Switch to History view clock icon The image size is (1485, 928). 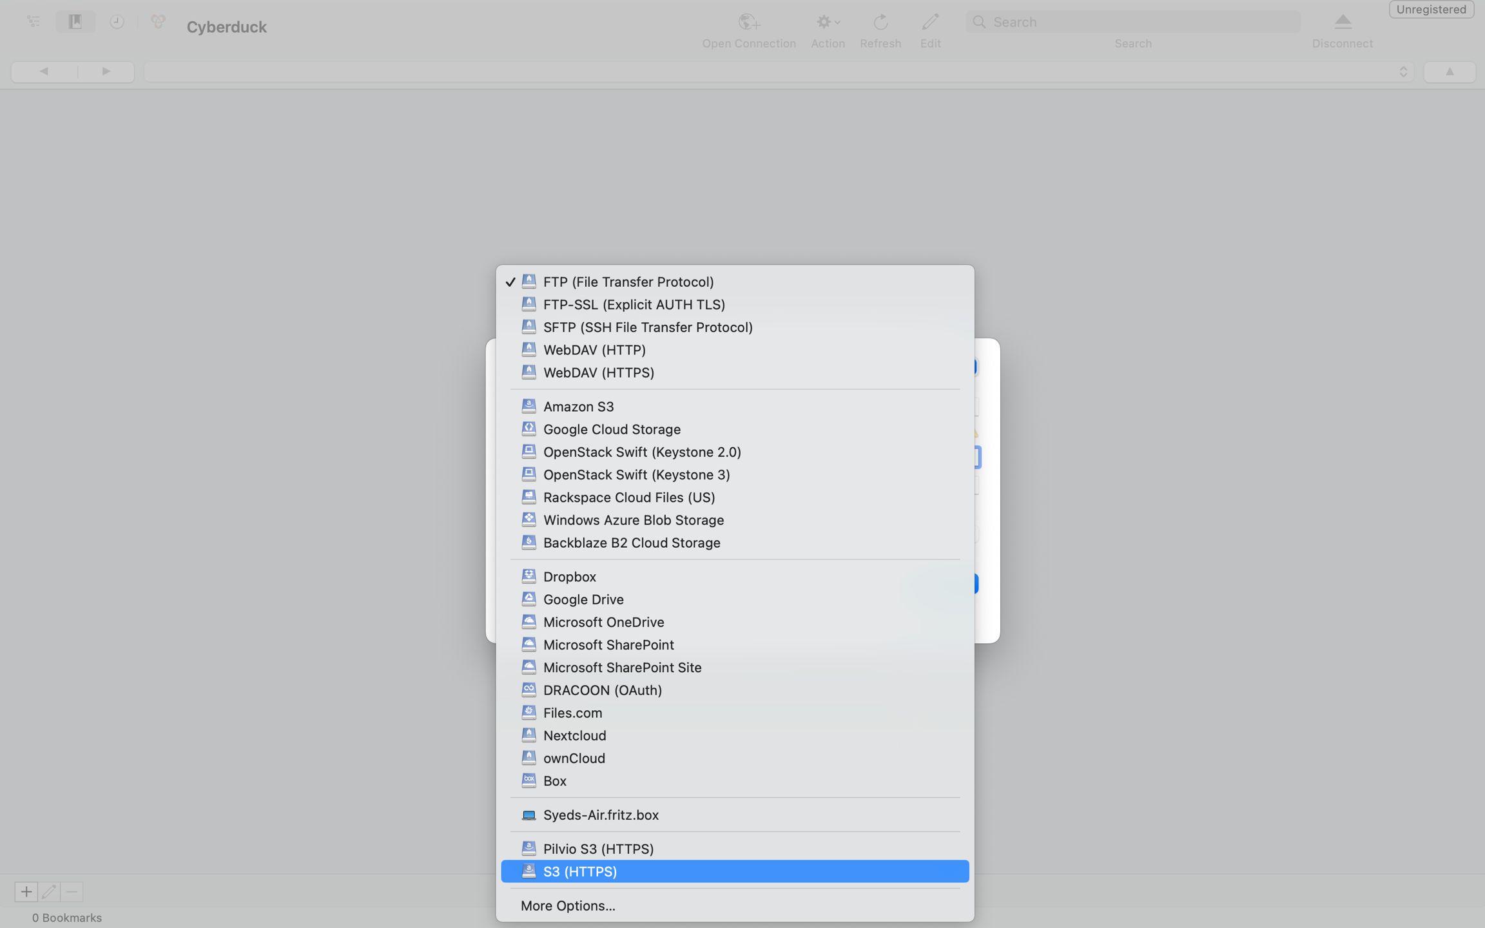click(117, 22)
